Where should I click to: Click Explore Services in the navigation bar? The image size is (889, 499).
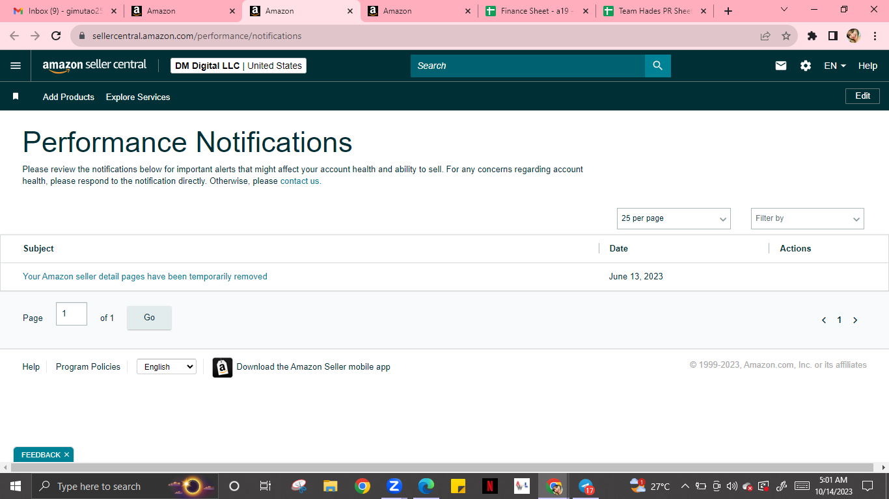138,97
